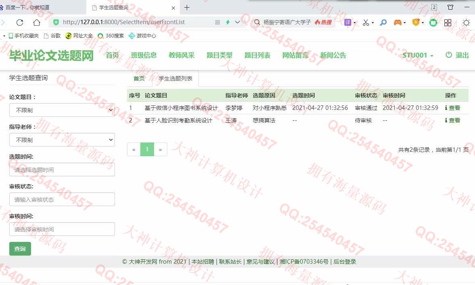Expand the STU001 user dropdown
Image resolution: width=475 pixels, height=285 pixels.
418,56
